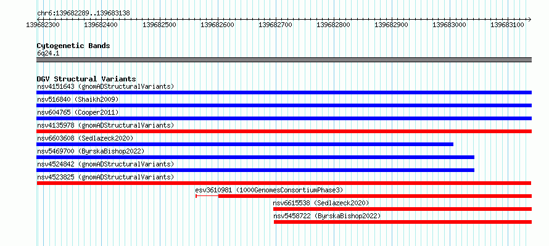The image size is (549, 246).
Task: Click the nsv4151643 gnomADStructuralVariants label
Action: (105, 86)
